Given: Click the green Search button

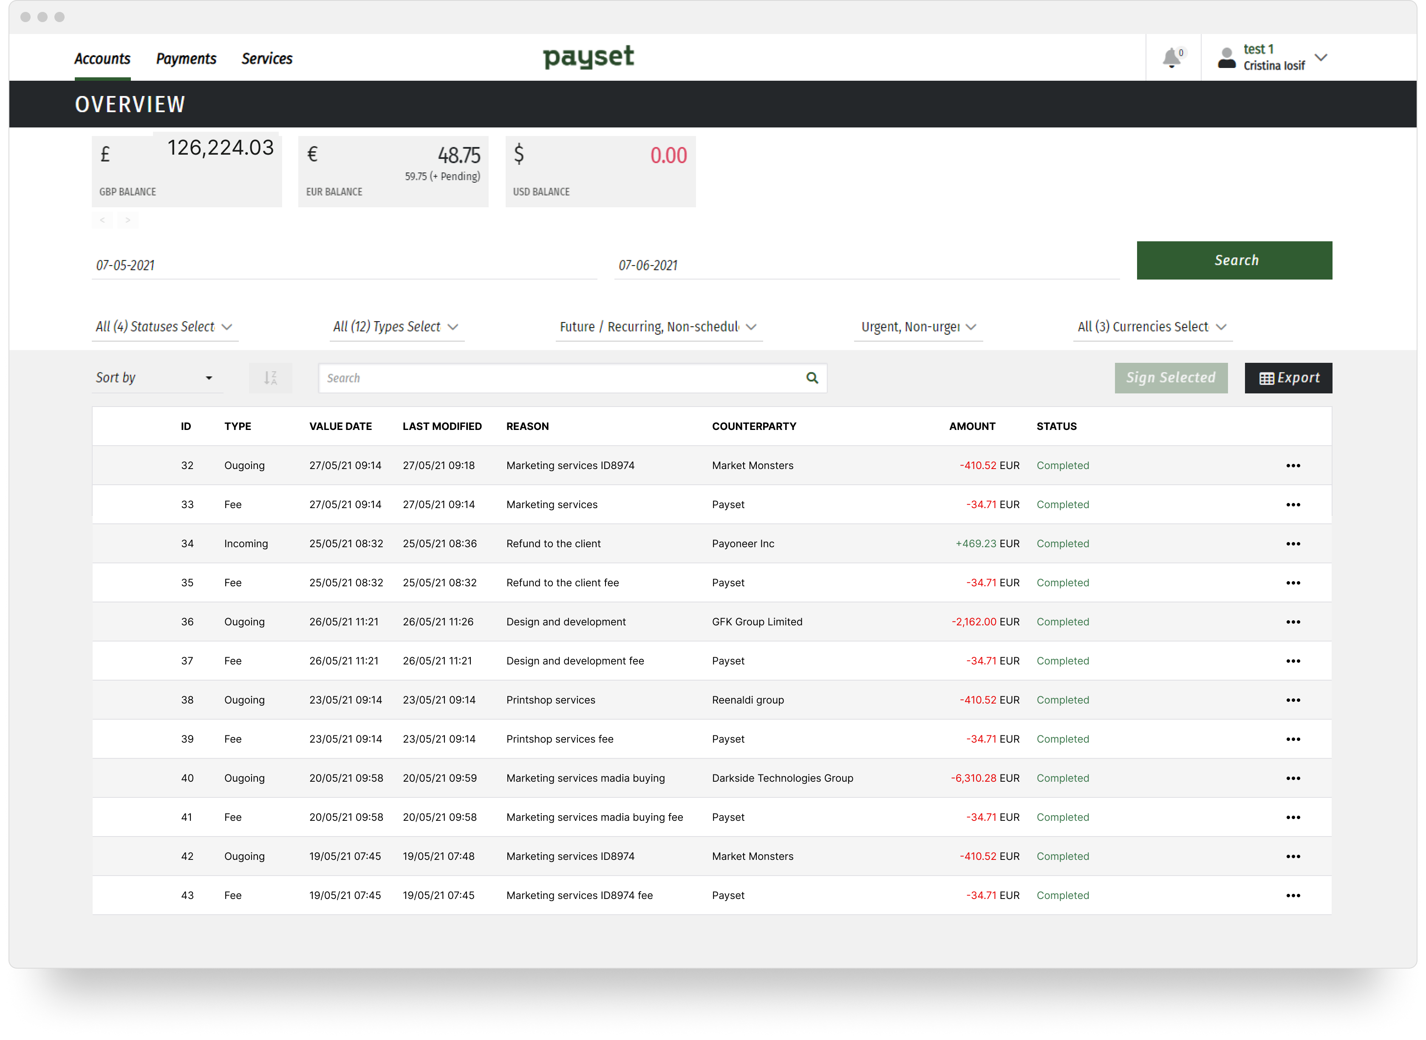Looking at the screenshot, I should point(1234,260).
